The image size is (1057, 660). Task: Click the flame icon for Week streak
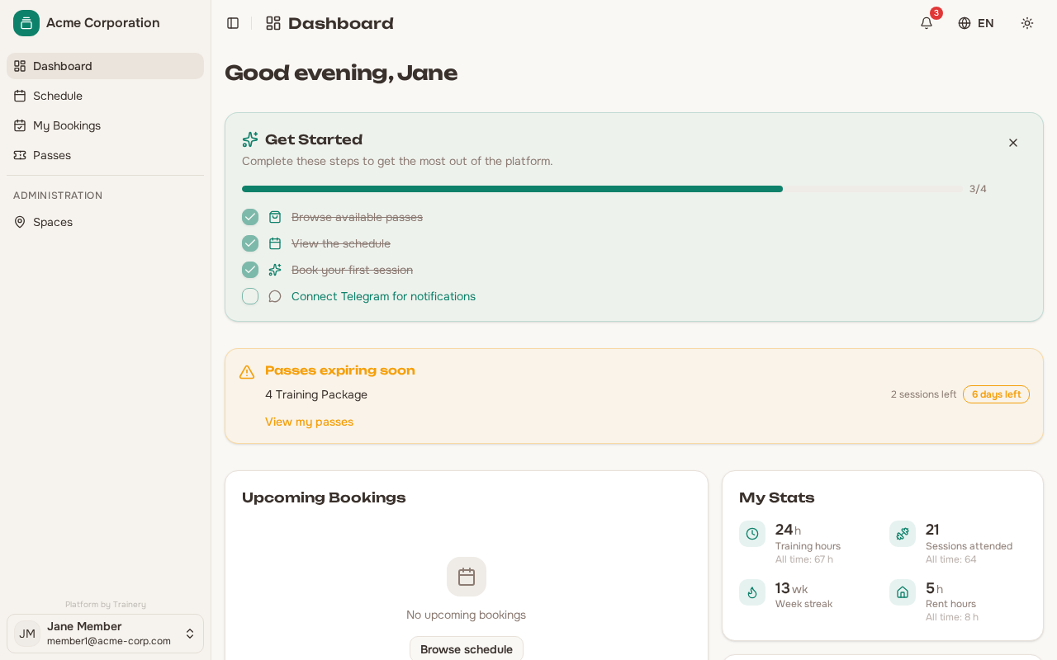click(752, 592)
